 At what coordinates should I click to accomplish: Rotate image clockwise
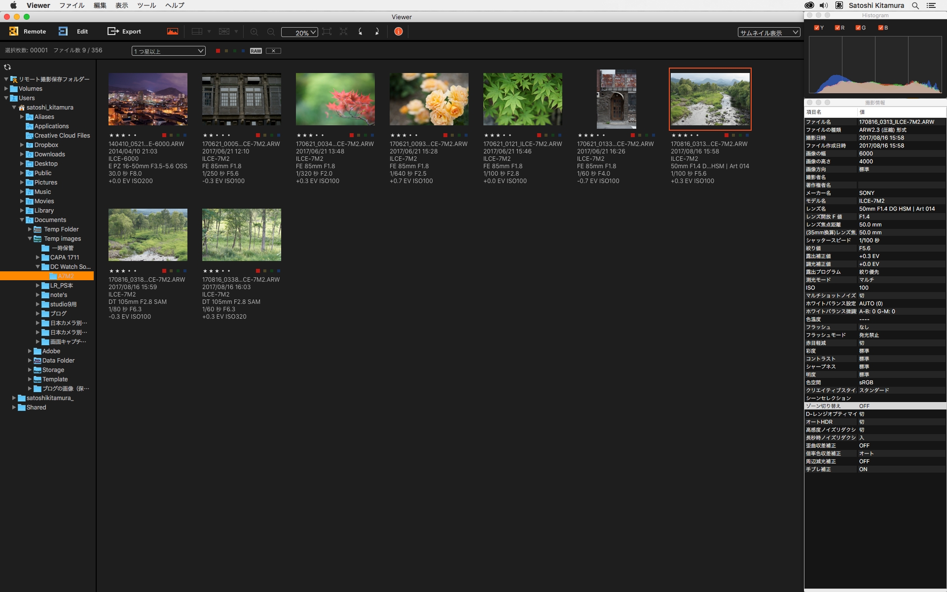coord(377,31)
